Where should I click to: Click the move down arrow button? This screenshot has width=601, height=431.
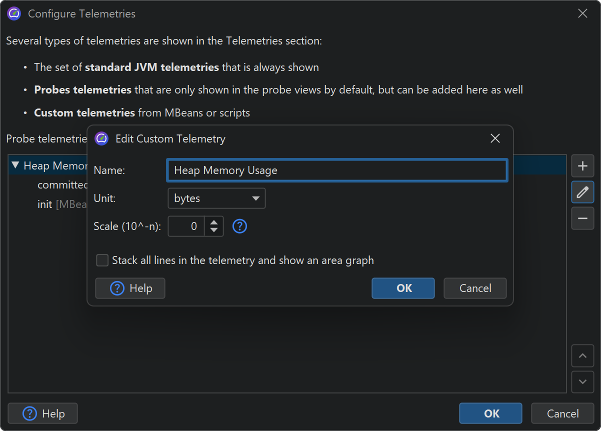(582, 381)
